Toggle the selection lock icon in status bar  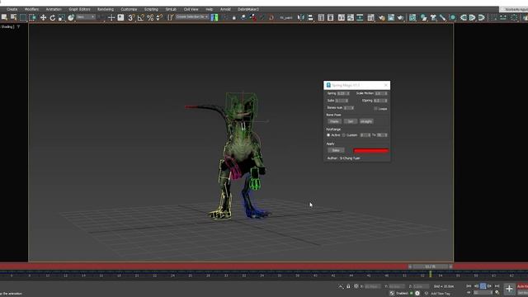(348, 286)
